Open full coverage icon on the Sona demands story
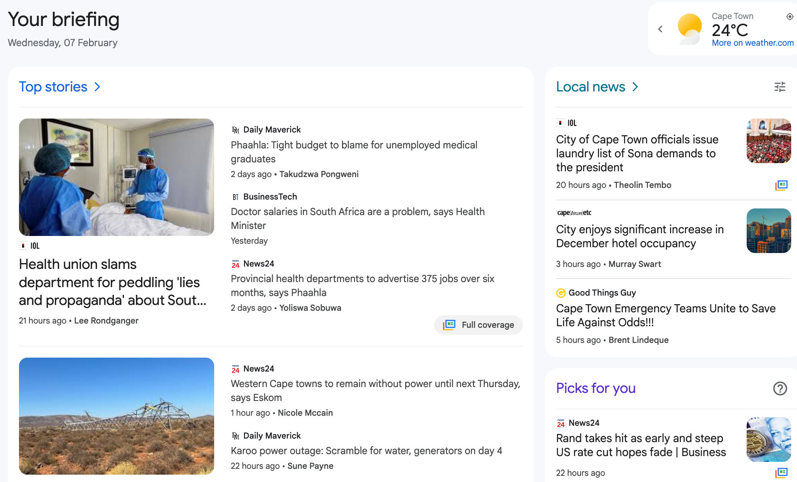This screenshot has width=797, height=482. (781, 186)
